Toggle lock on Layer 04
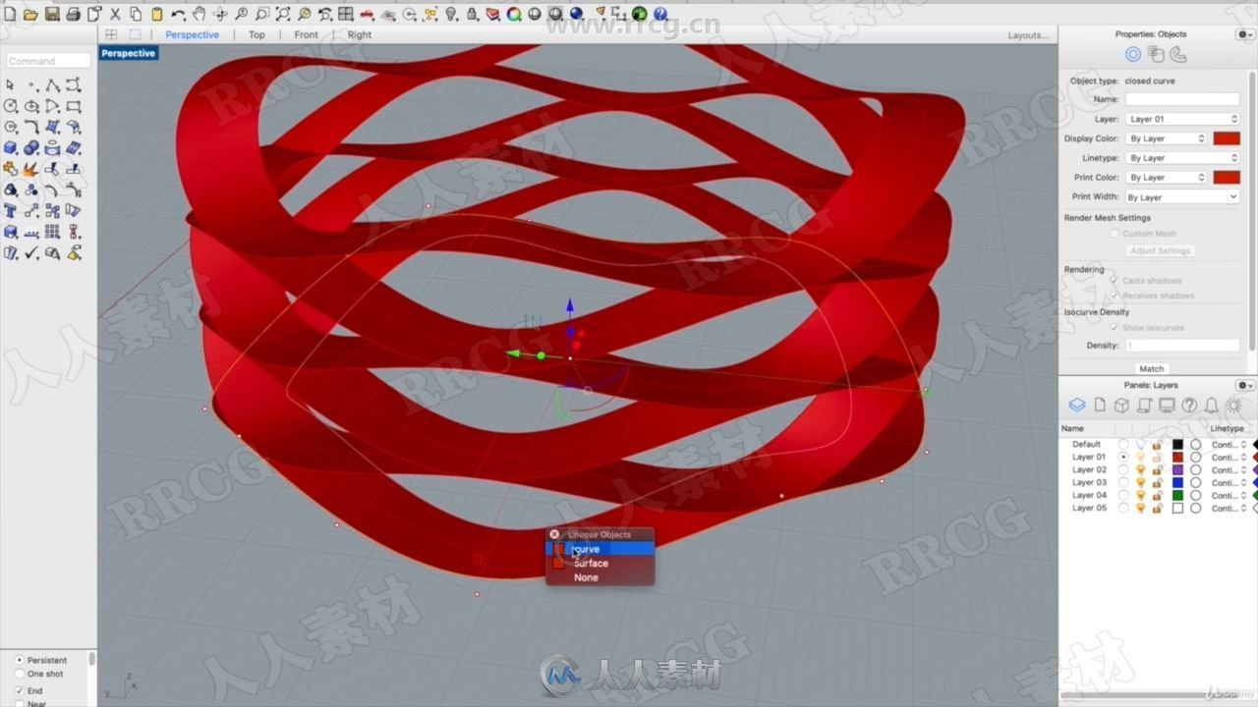 tap(1158, 495)
